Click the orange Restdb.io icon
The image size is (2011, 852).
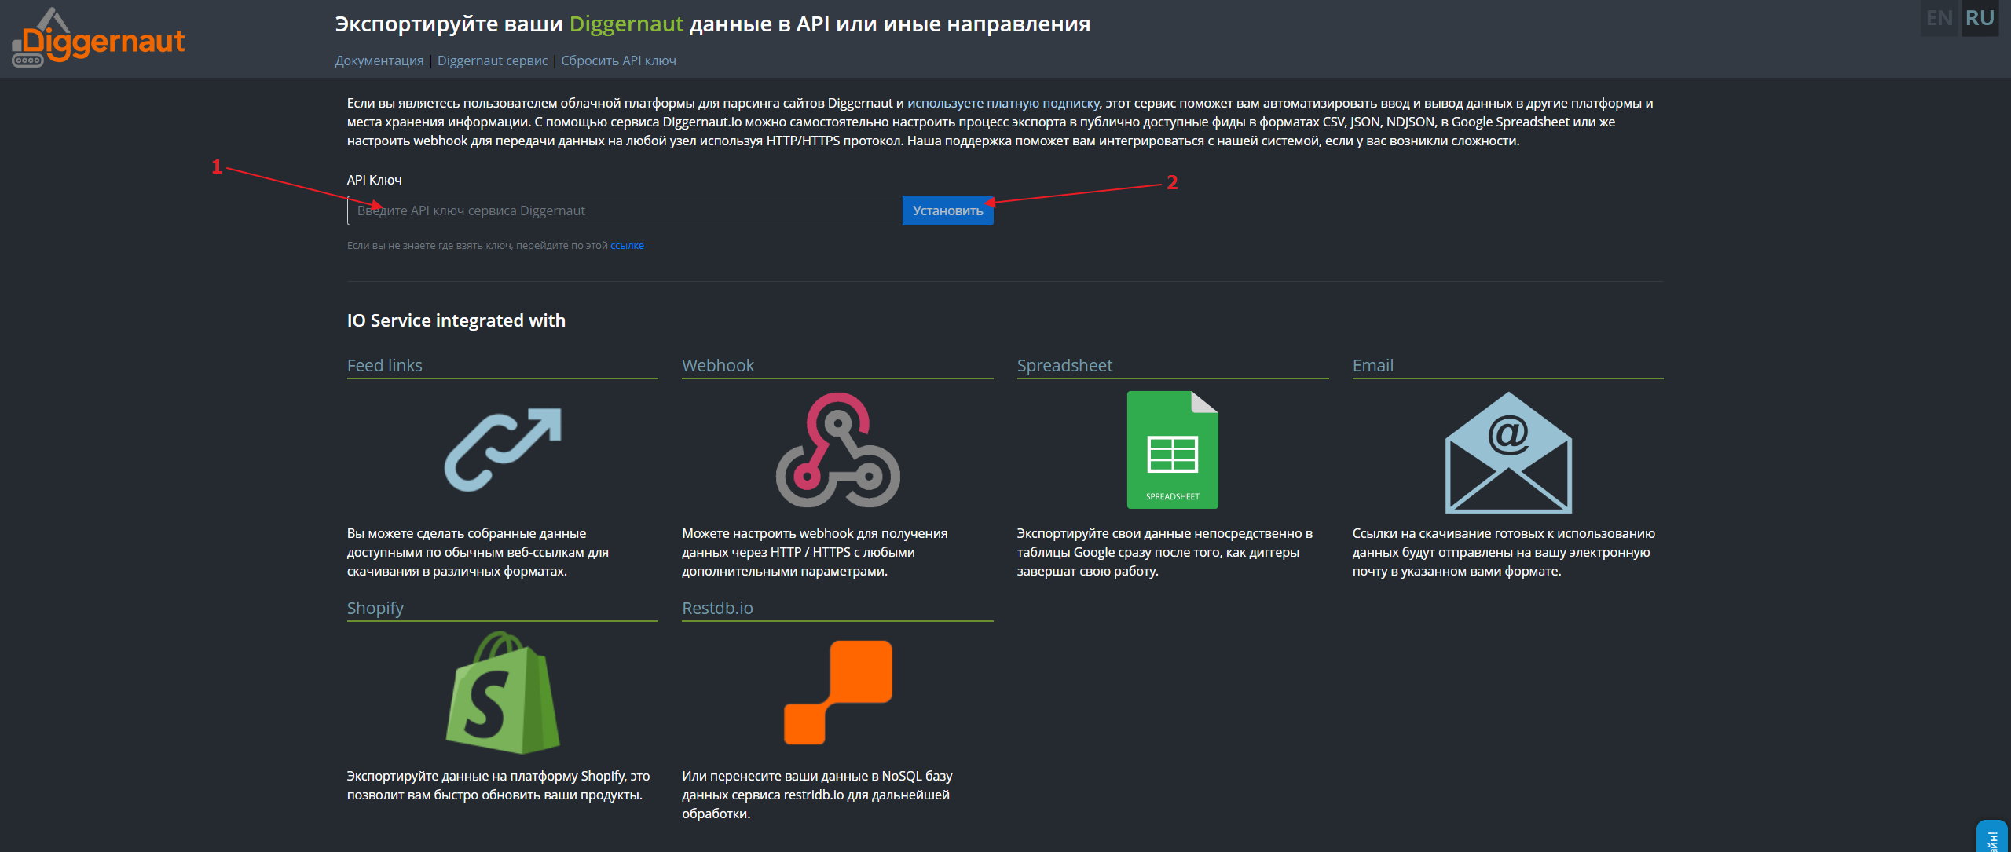point(837,693)
